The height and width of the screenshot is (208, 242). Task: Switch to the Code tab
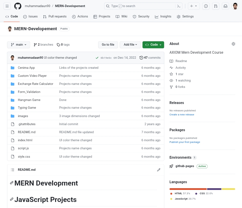point(11,16)
